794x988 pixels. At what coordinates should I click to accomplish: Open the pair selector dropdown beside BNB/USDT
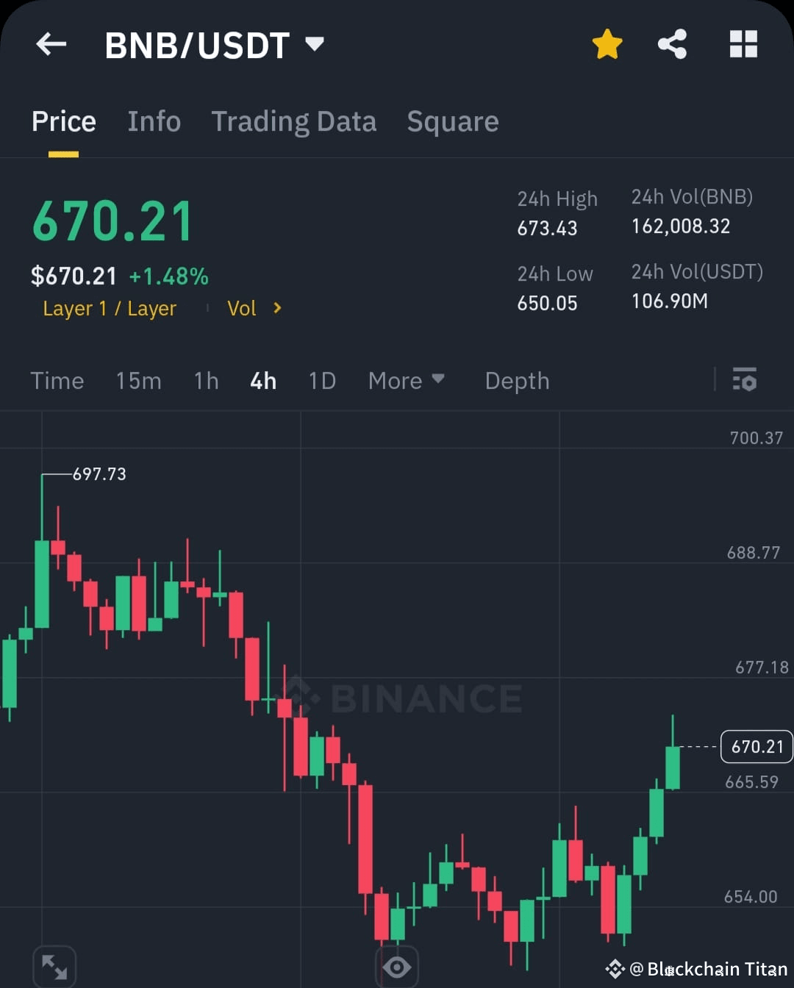[x=314, y=43]
